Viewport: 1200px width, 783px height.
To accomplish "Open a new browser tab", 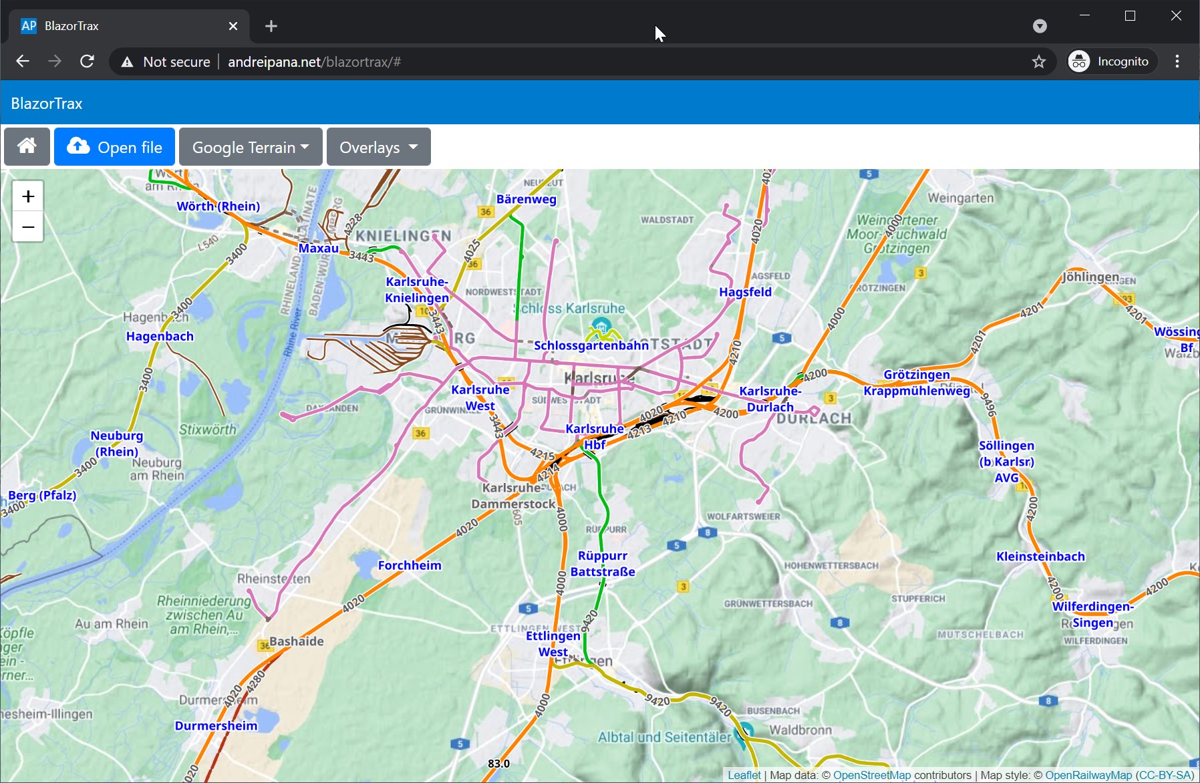I will tap(271, 26).
